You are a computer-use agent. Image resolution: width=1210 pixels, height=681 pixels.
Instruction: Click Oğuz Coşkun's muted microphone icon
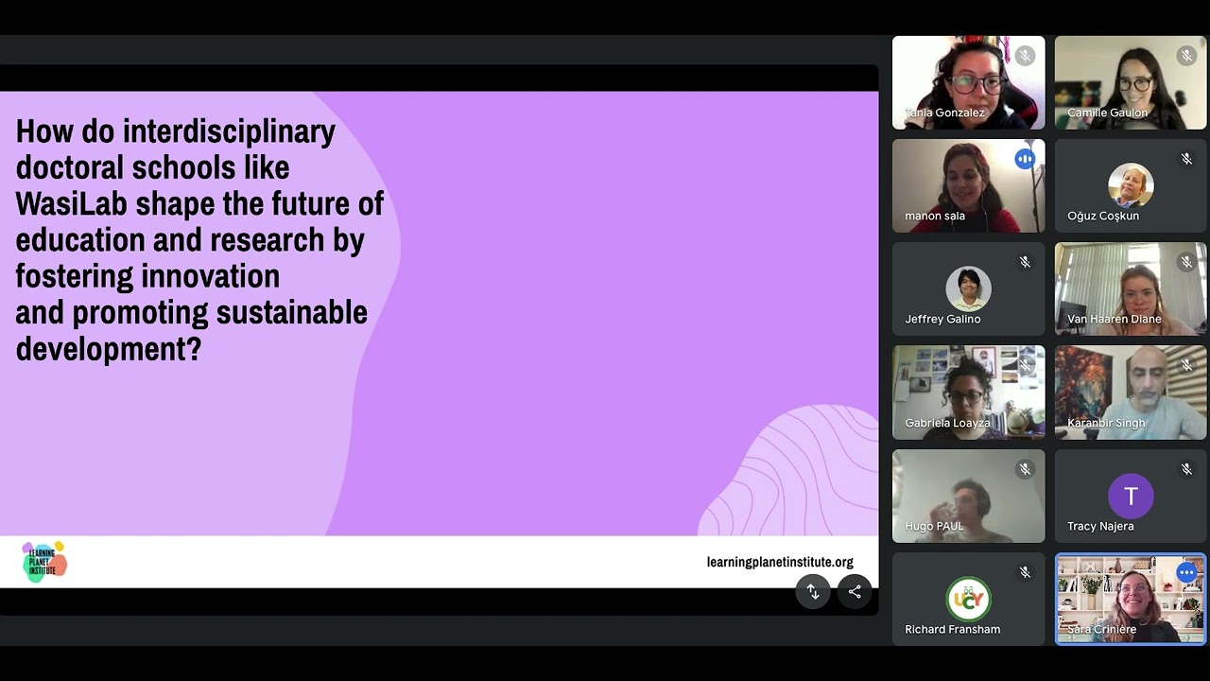[x=1186, y=159]
